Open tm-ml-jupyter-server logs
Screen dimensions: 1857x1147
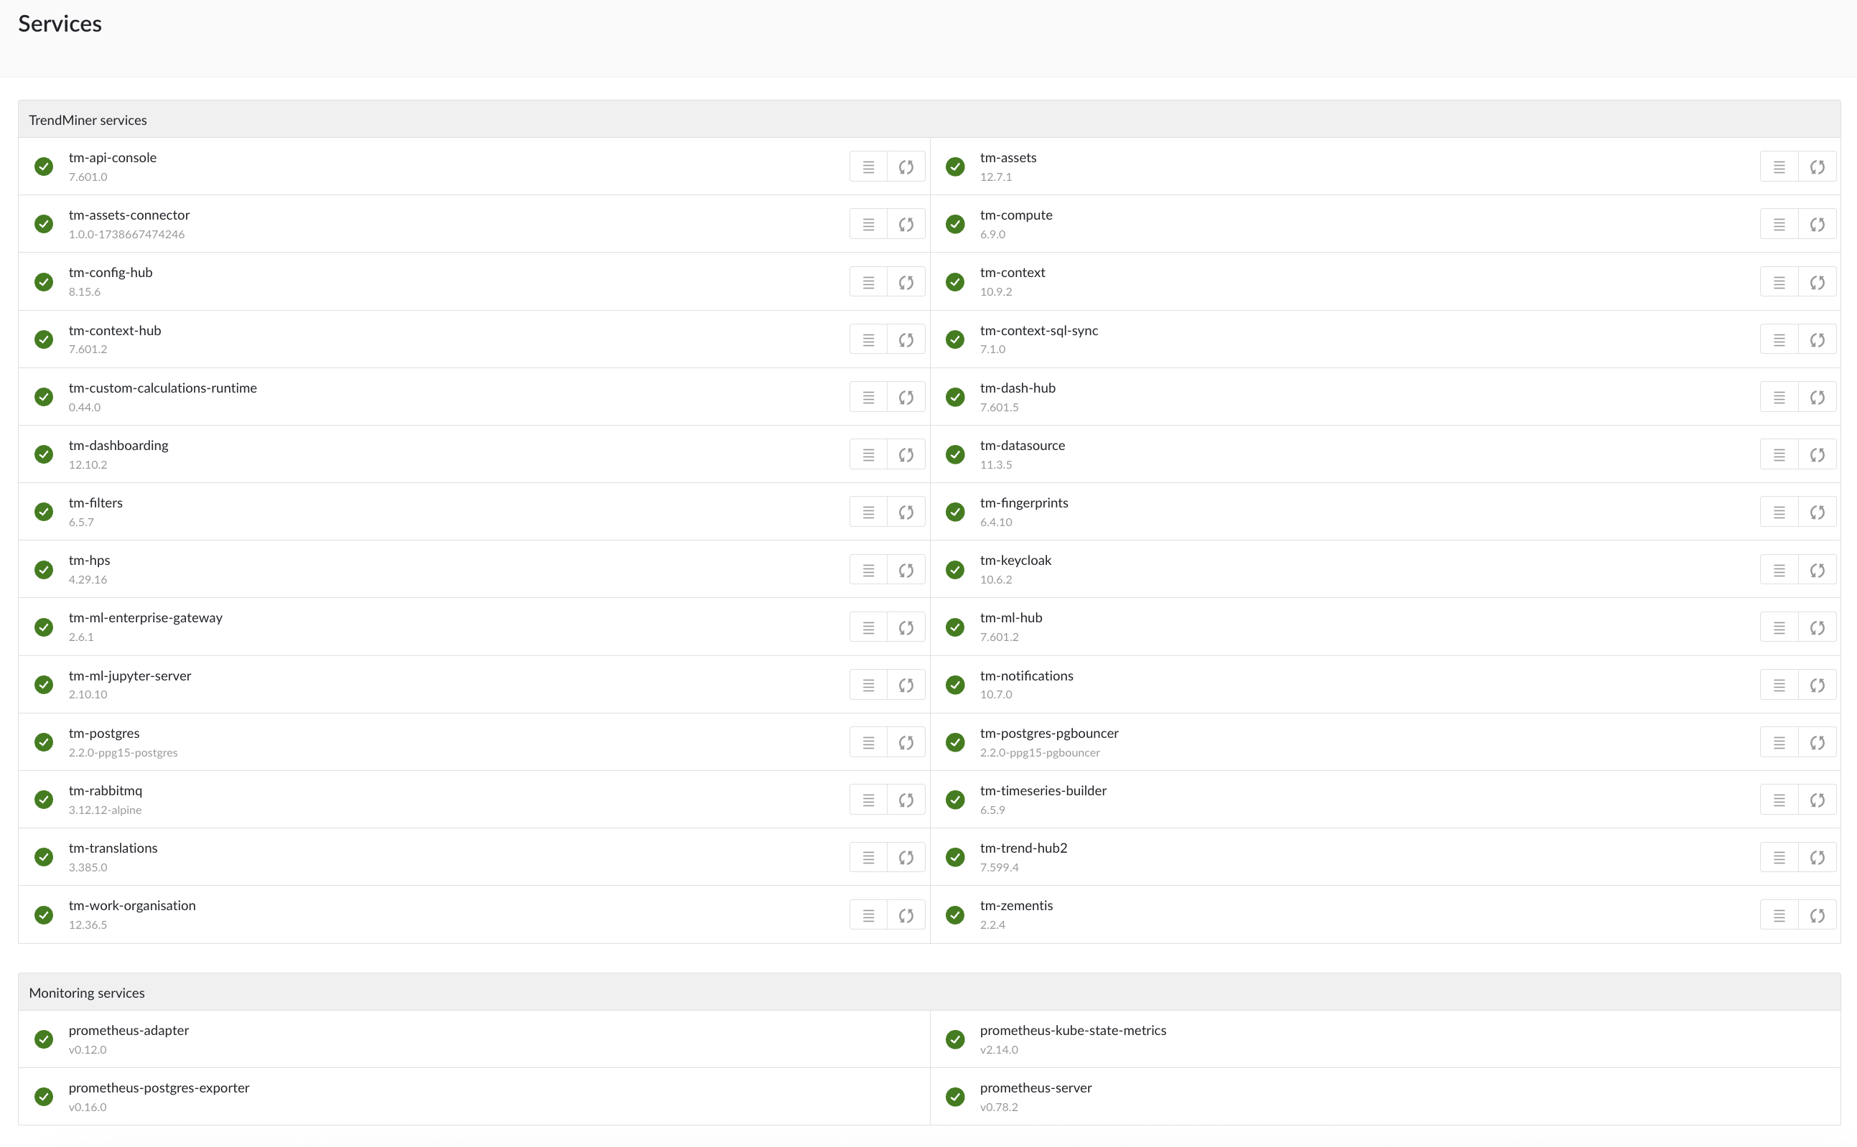868,685
